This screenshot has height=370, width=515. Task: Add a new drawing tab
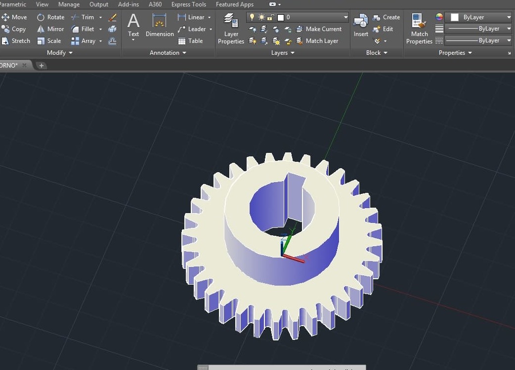42,66
